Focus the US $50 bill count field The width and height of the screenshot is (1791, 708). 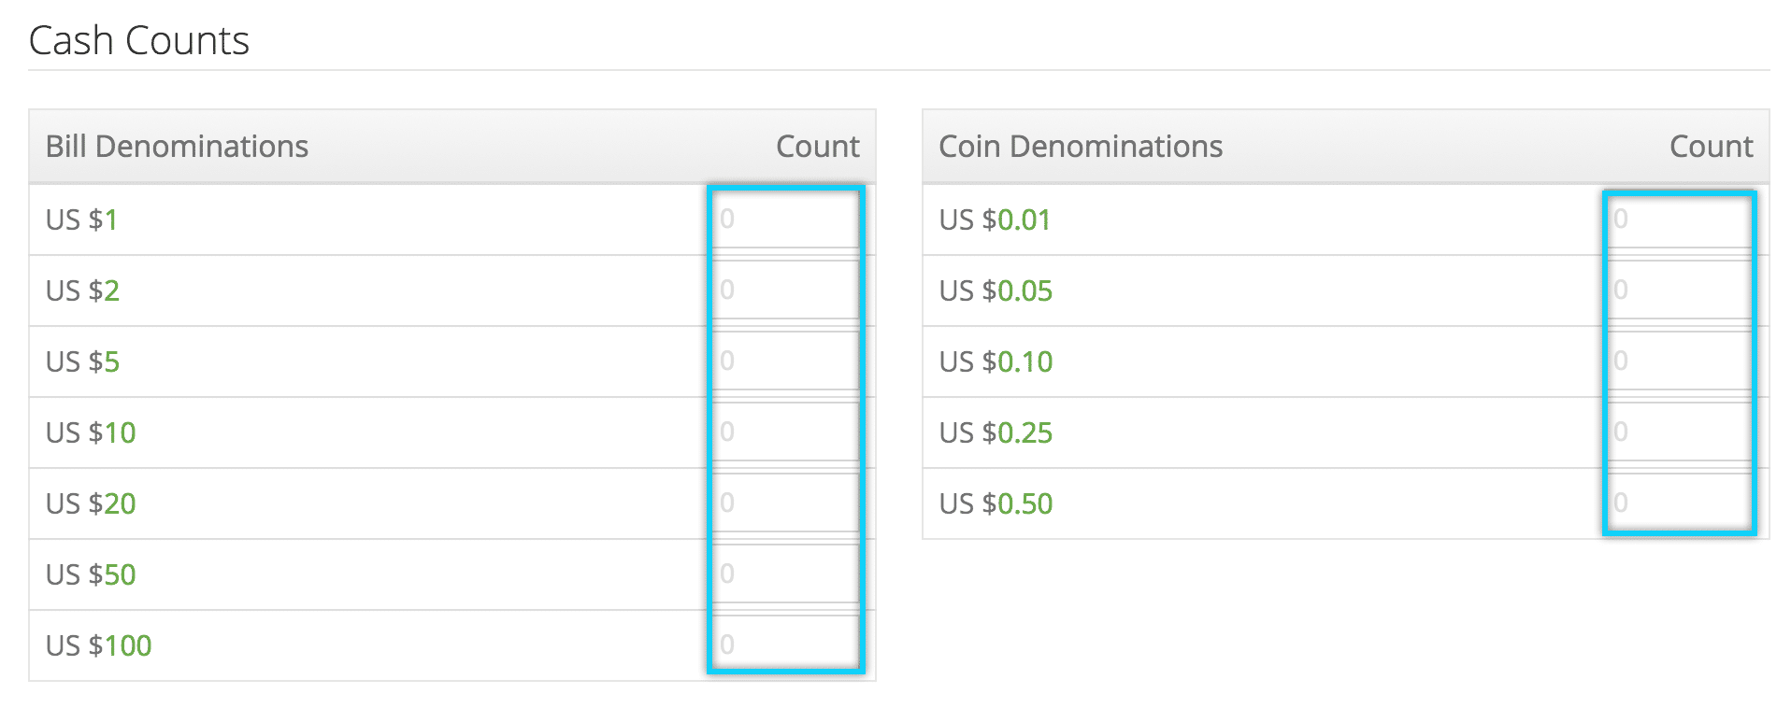(x=786, y=574)
